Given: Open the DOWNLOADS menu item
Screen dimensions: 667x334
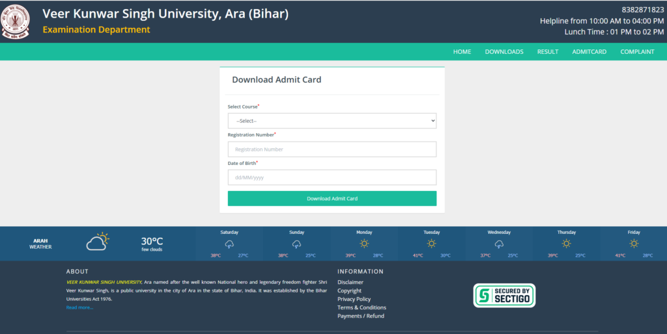Looking at the screenshot, I should (x=504, y=52).
